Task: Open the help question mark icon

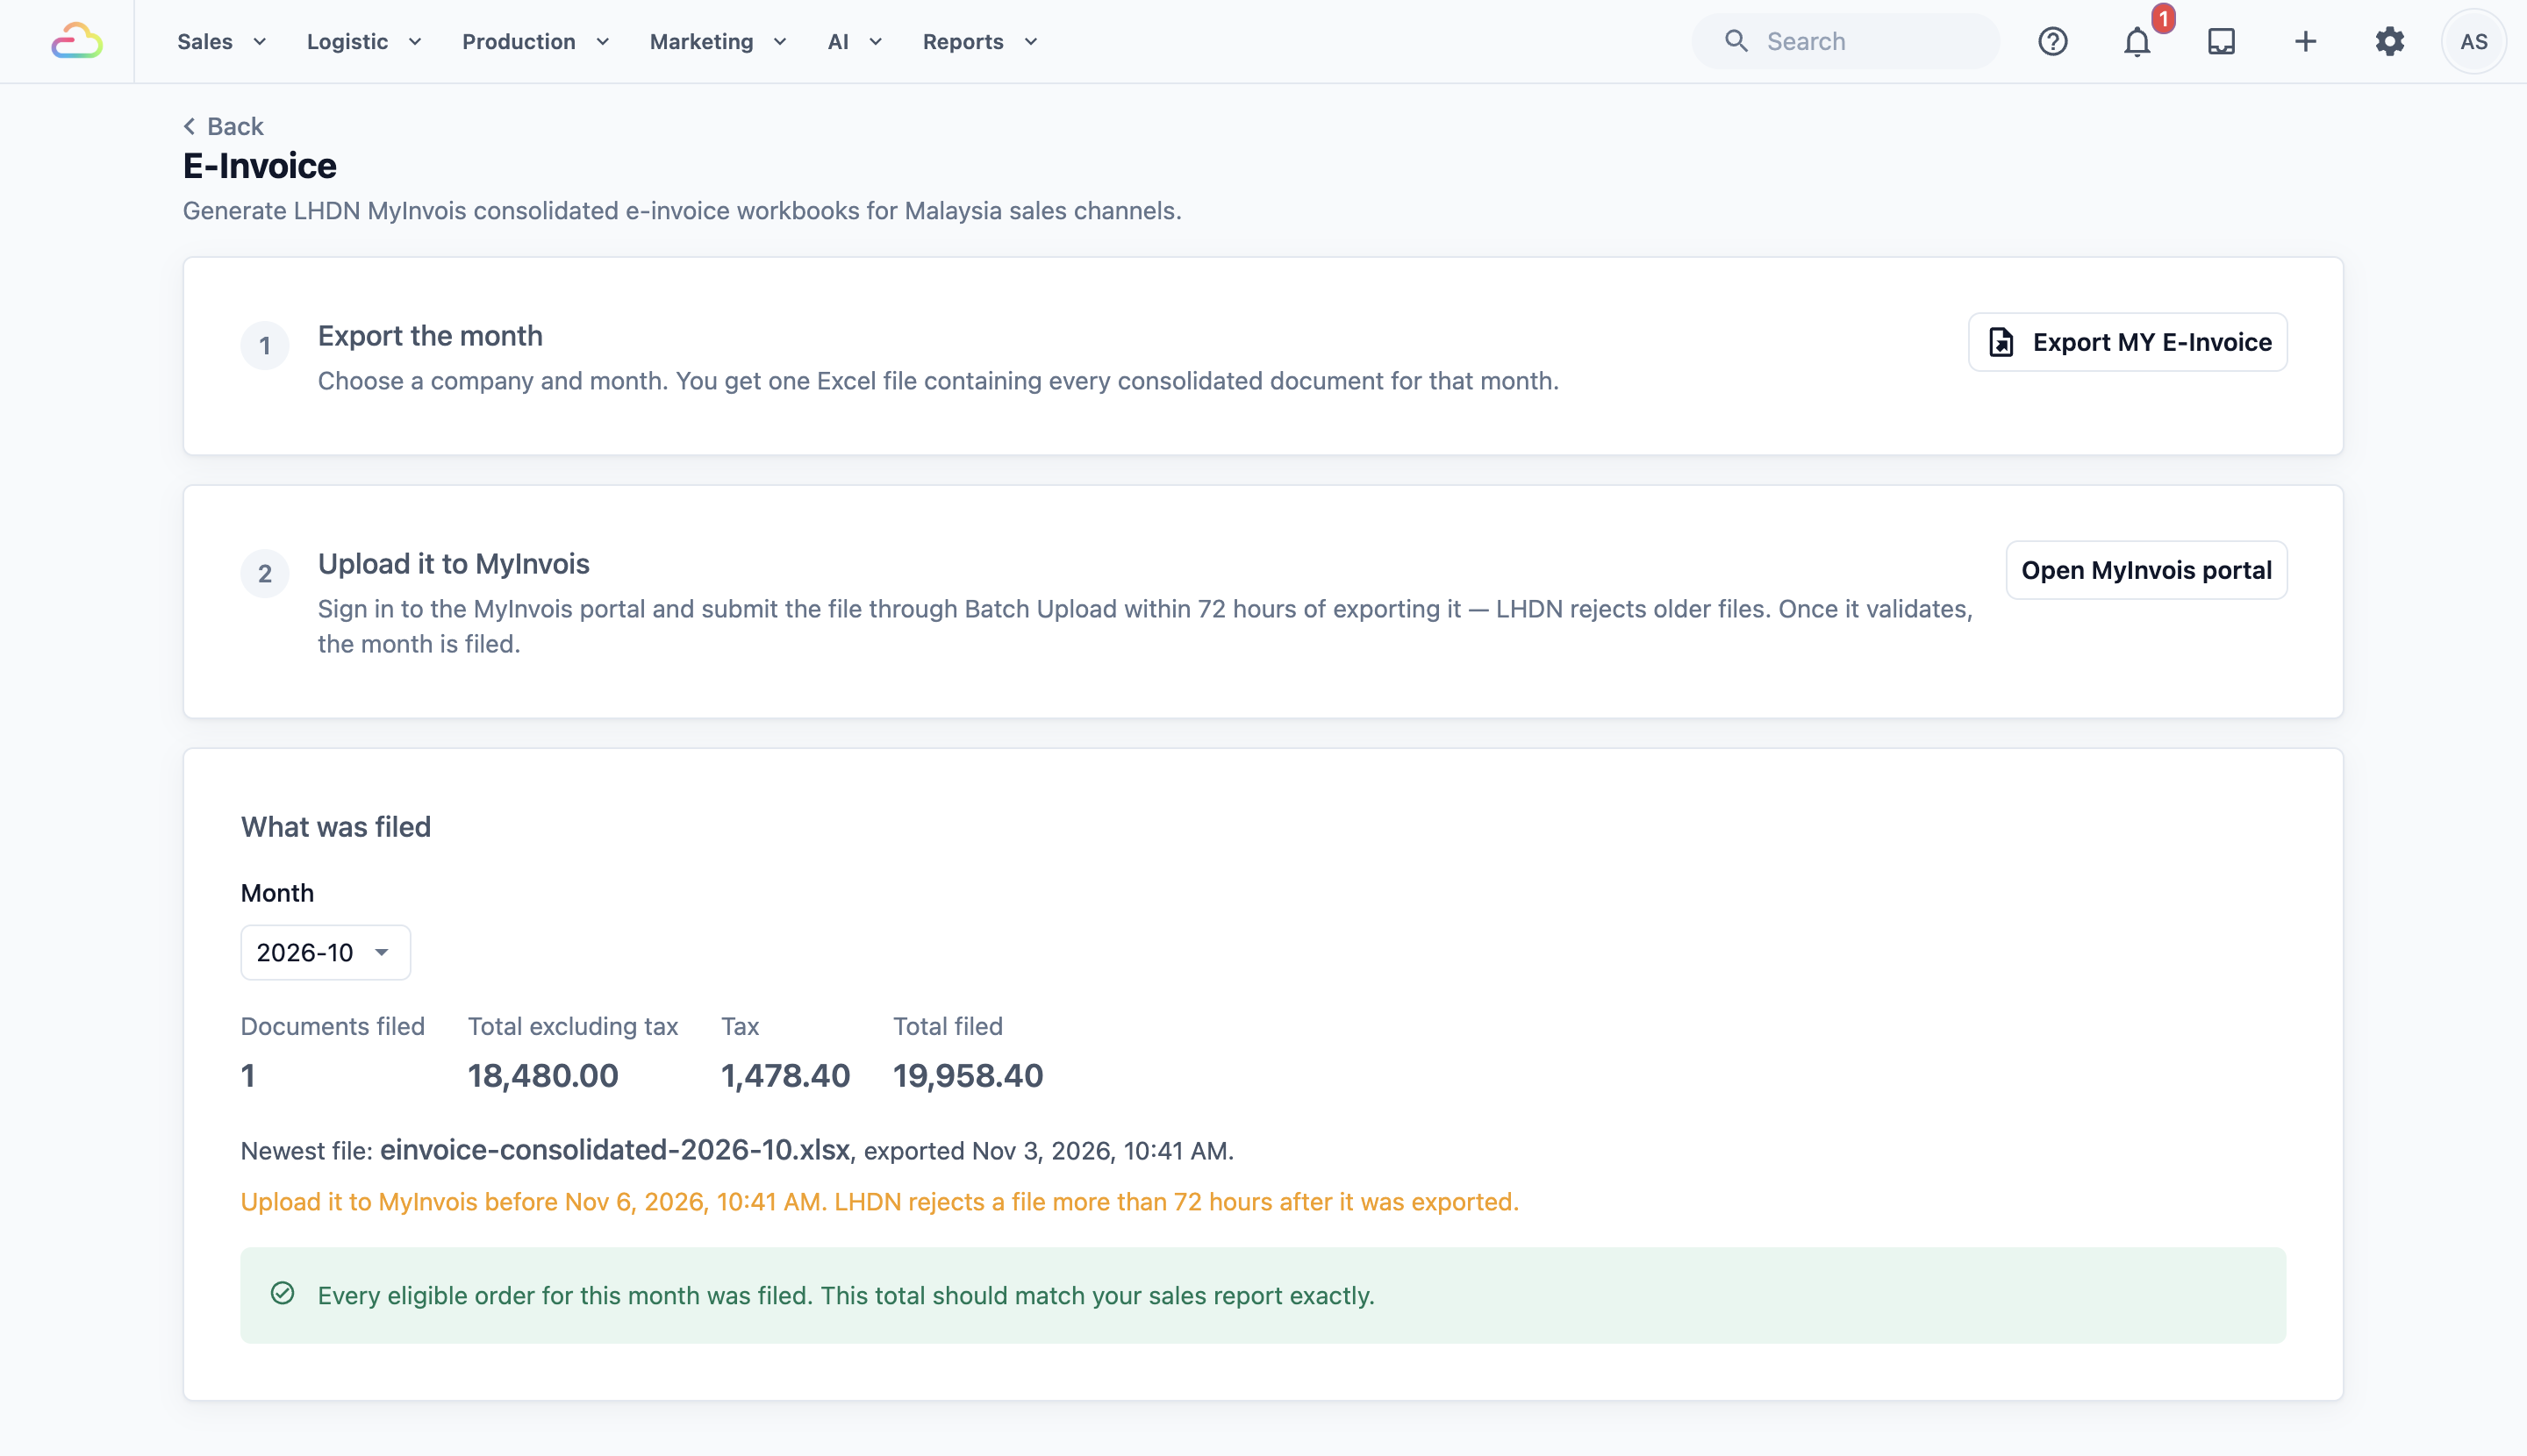Action: pyautogui.click(x=2053, y=41)
